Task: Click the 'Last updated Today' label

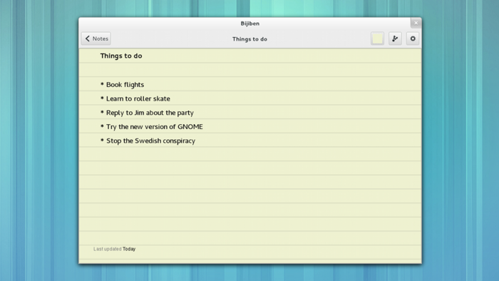Action: click(115, 249)
